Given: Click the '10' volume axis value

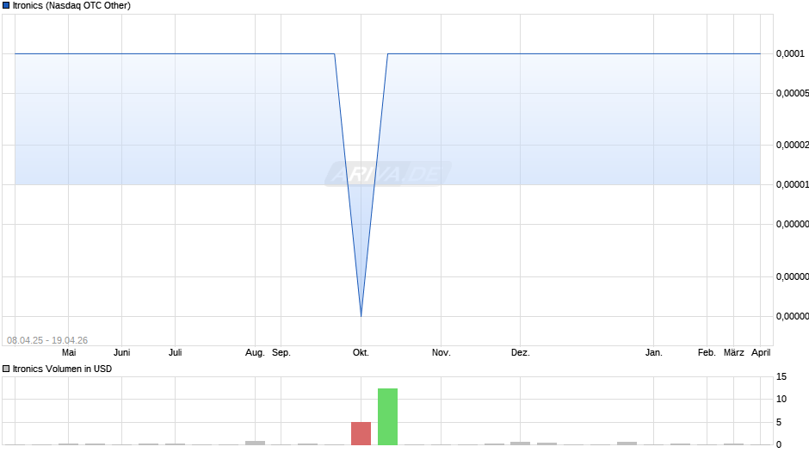Looking at the screenshot, I should [x=781, y=400].
